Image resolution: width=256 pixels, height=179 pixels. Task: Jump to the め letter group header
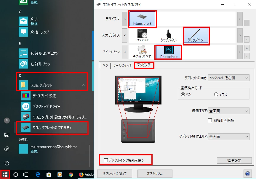pos(20,12)
